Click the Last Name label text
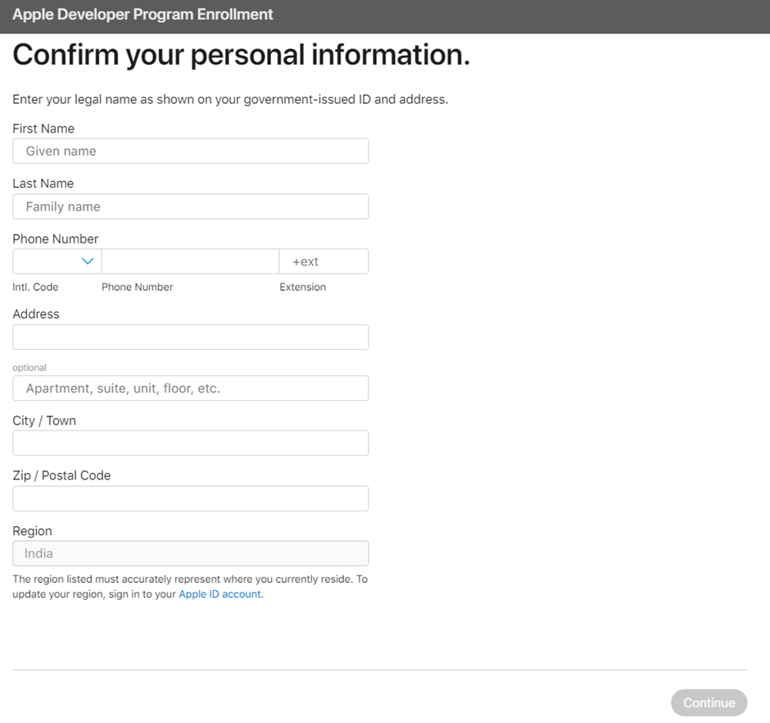Screen dimensions: 770x723 click(x=43, y=184)
